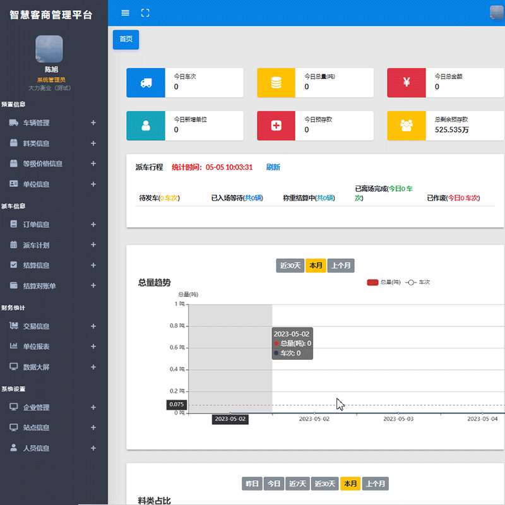505x505 pixels.
Task: Expand the 车辆管理 sidebar menu
Action: coord(54,123)
